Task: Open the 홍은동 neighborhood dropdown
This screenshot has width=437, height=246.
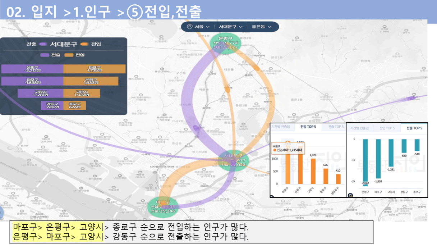Action: click(261, 27)
